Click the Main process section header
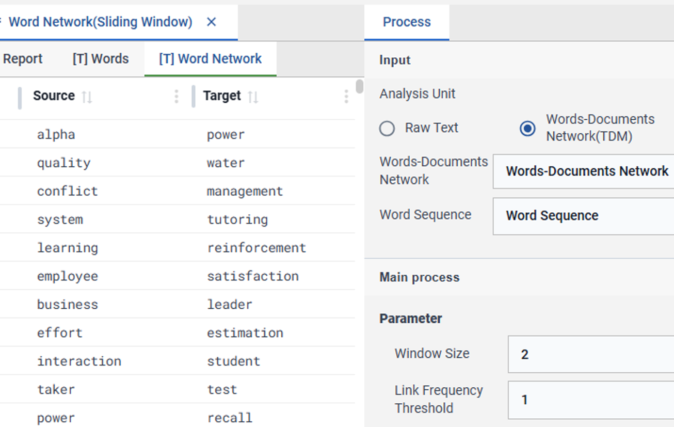Image resolution: width=674 pixels, height=427 pixels. [420, 277]
